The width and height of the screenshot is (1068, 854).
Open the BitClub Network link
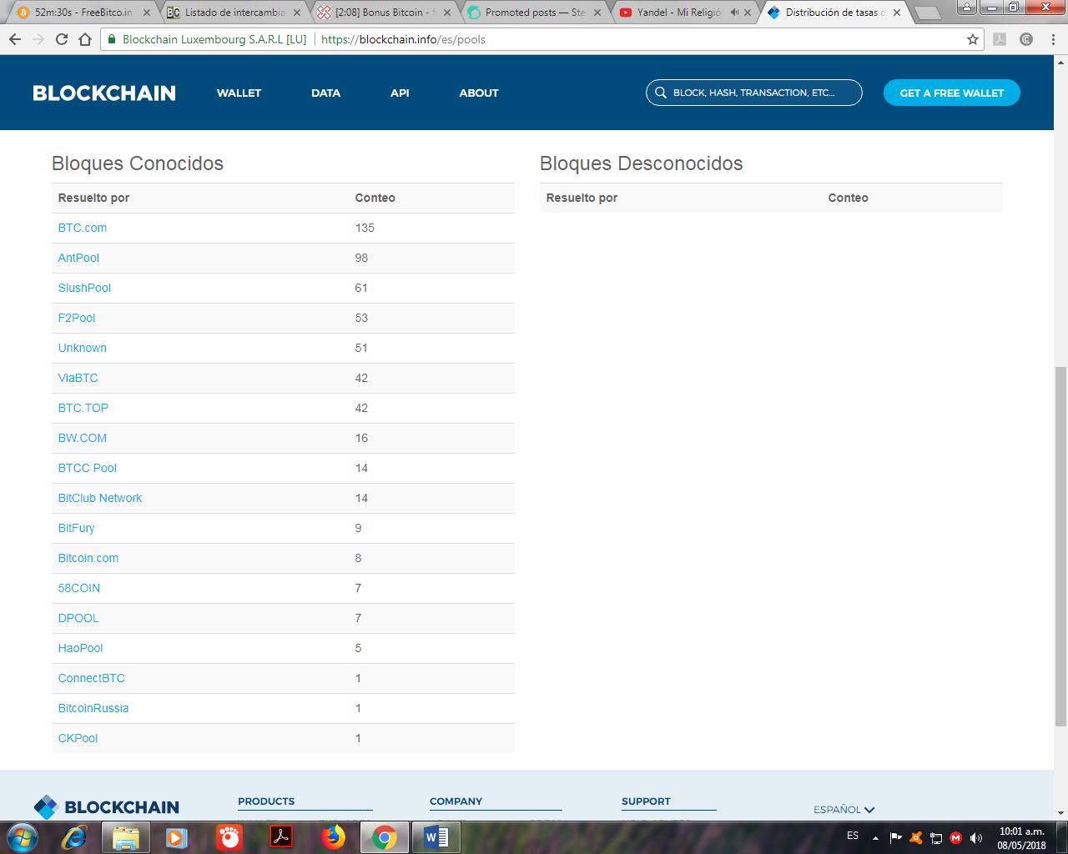pos(100,498)
